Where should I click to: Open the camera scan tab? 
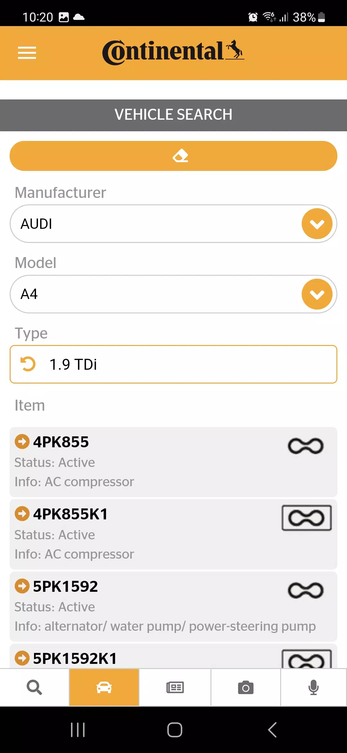click(x=246, y=687)
